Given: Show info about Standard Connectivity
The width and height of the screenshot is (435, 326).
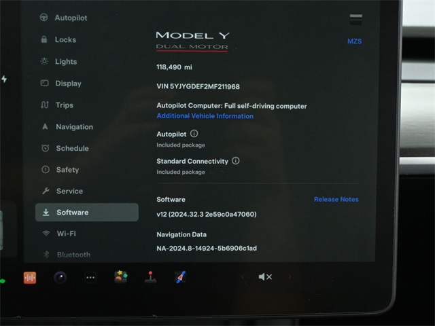Looking at the screenshot, I should pyautogui.click(x=236, y=161).
